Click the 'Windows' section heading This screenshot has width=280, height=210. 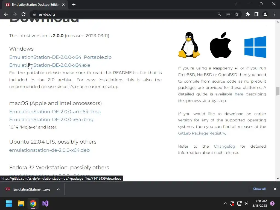(x=21, y=49)
